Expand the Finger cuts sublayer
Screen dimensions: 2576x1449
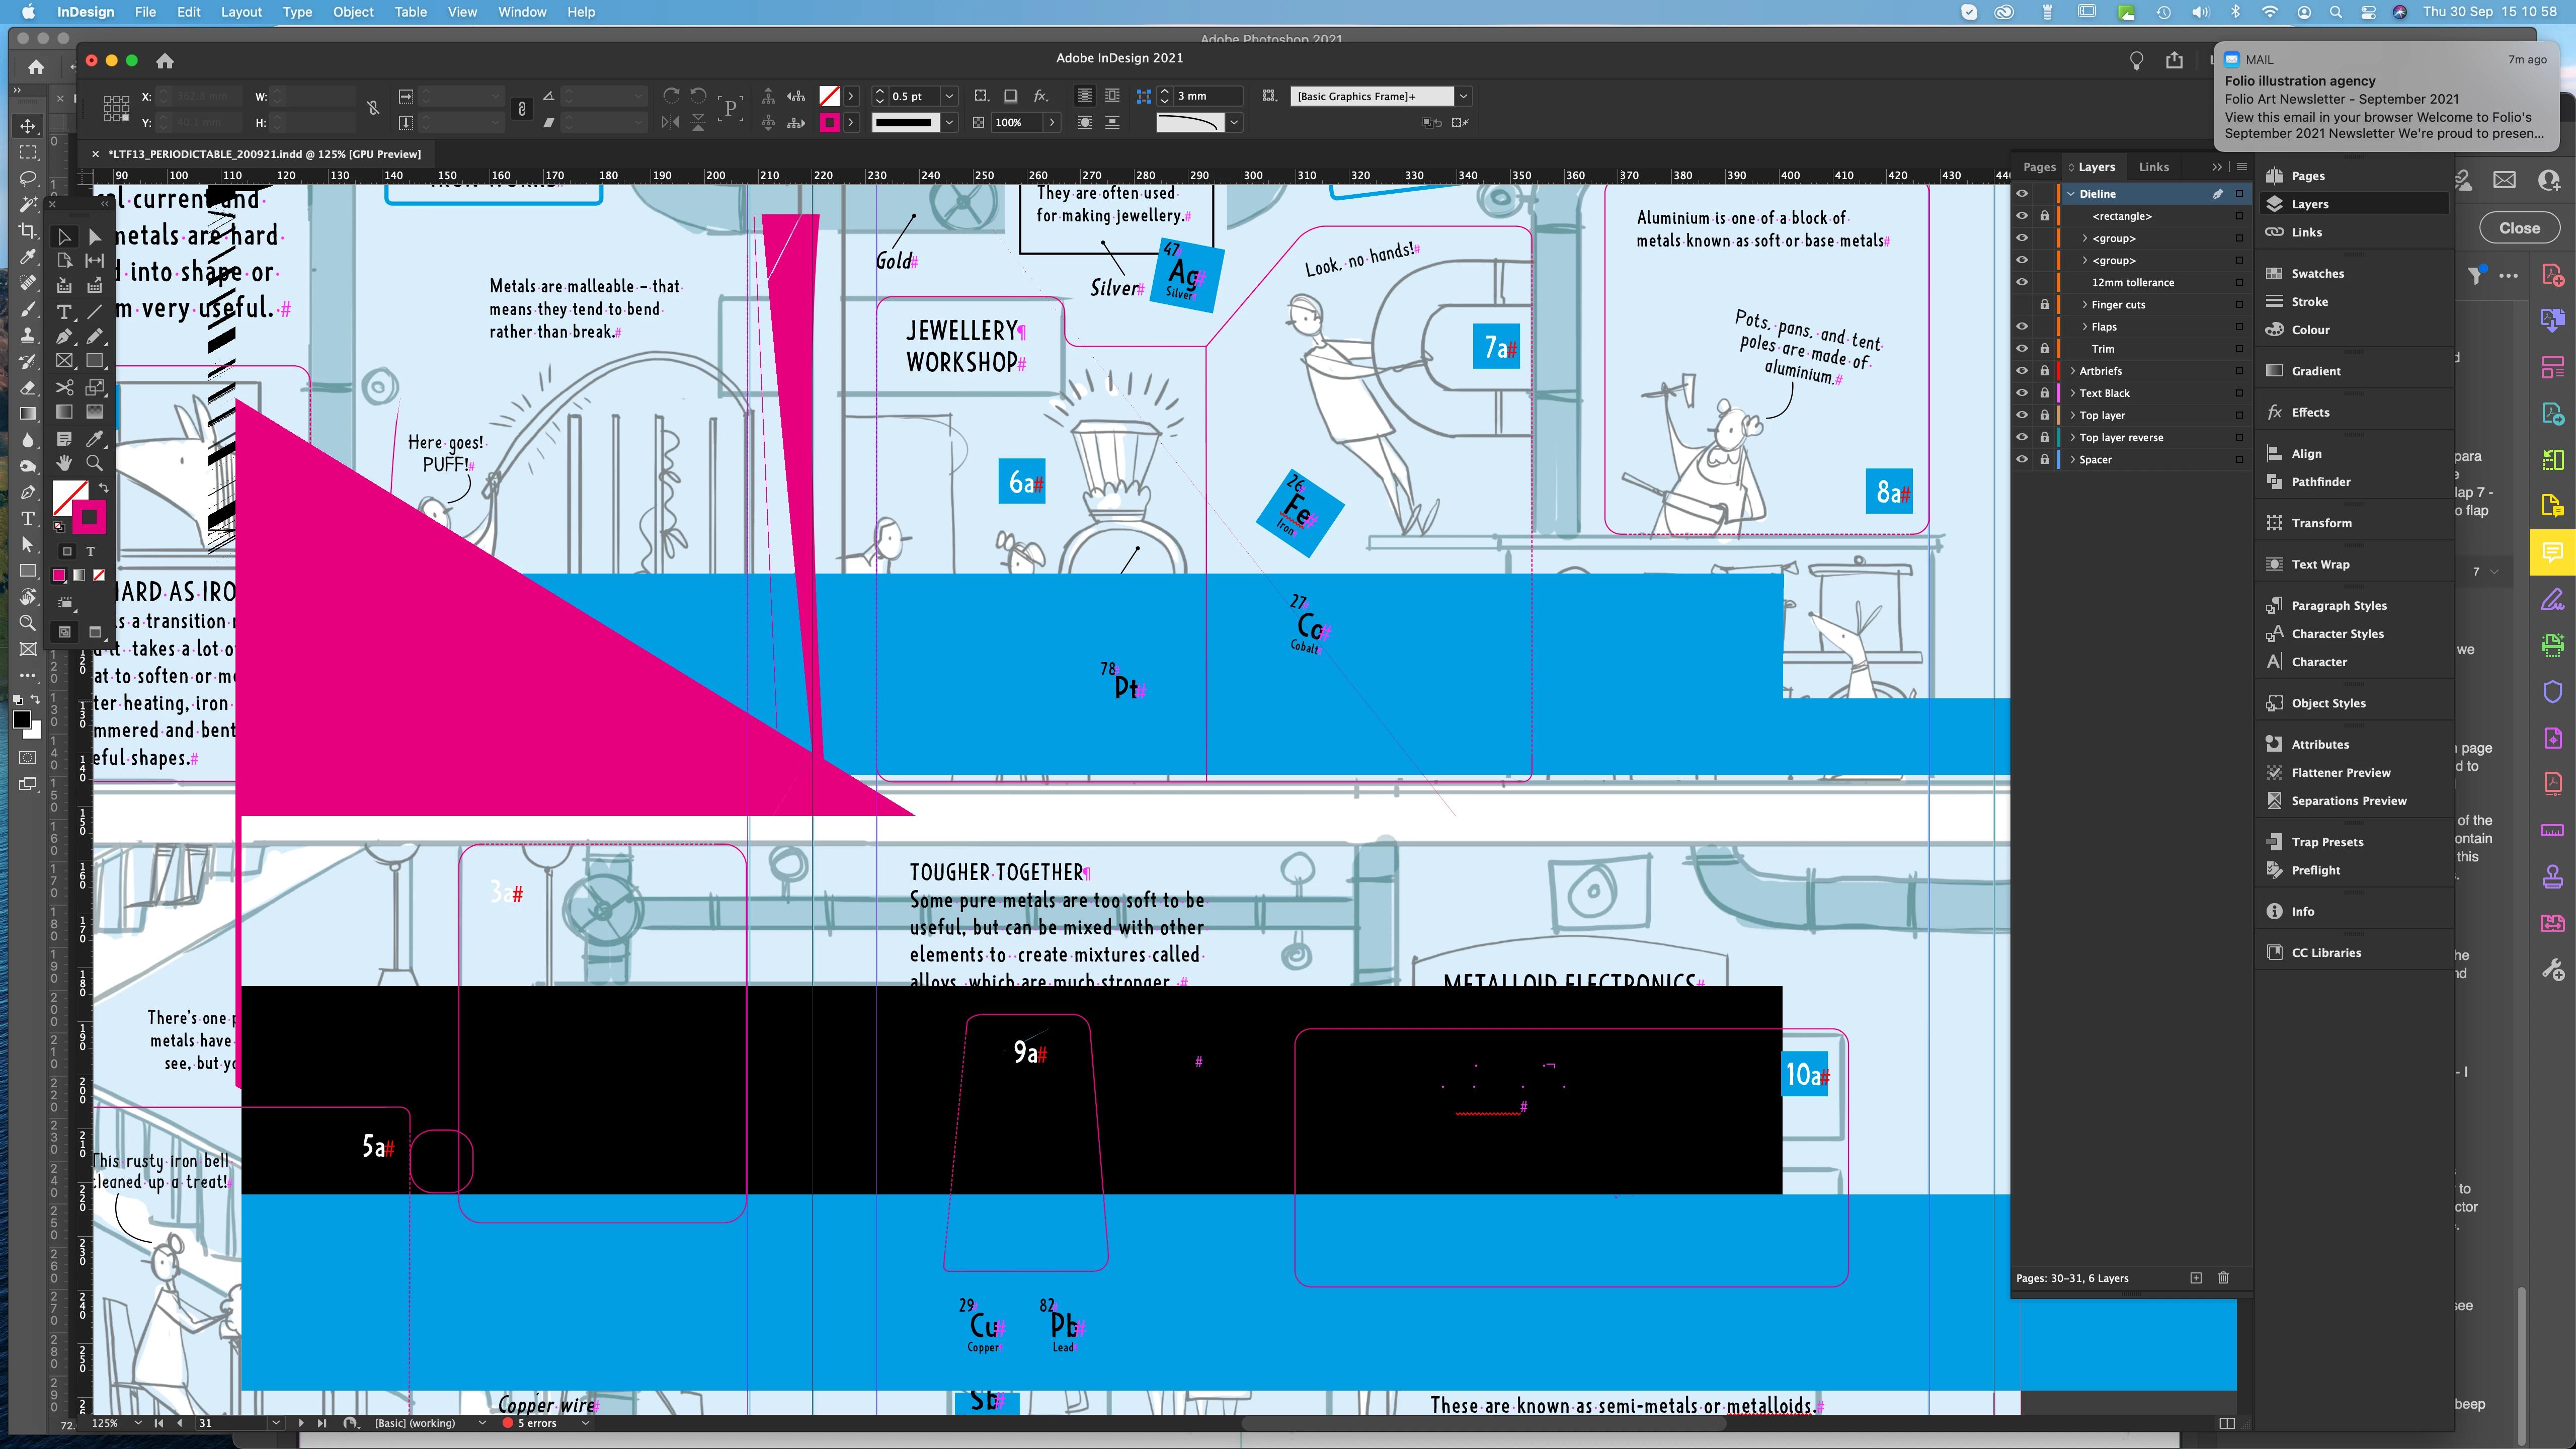coord(2085,305)
